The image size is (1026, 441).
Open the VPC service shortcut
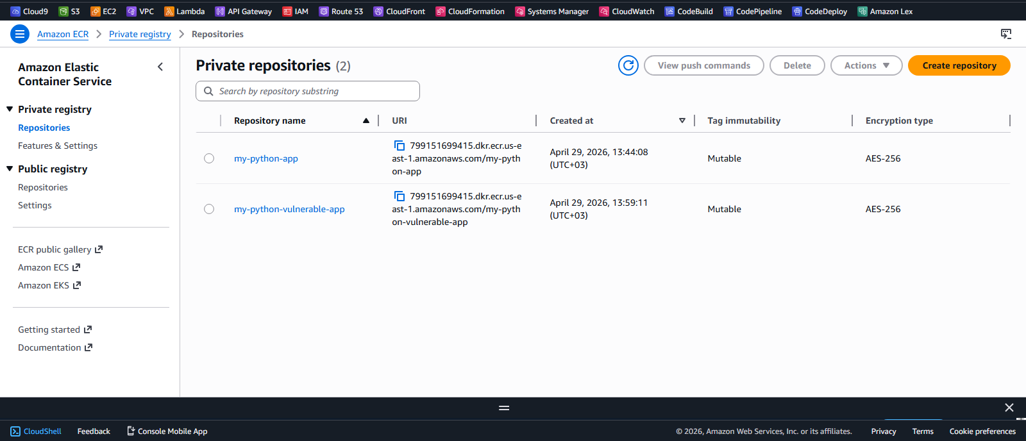pos(140,11)
